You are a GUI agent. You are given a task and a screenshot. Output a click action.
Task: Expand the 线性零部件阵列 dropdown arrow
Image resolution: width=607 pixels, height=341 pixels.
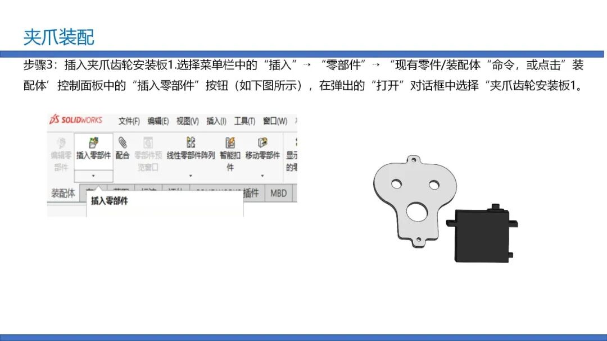click(x=191, y=176)
